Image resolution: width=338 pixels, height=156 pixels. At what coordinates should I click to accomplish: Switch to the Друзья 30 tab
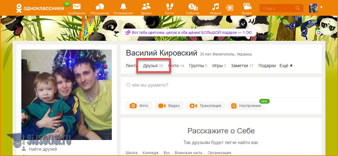[153, 66]
